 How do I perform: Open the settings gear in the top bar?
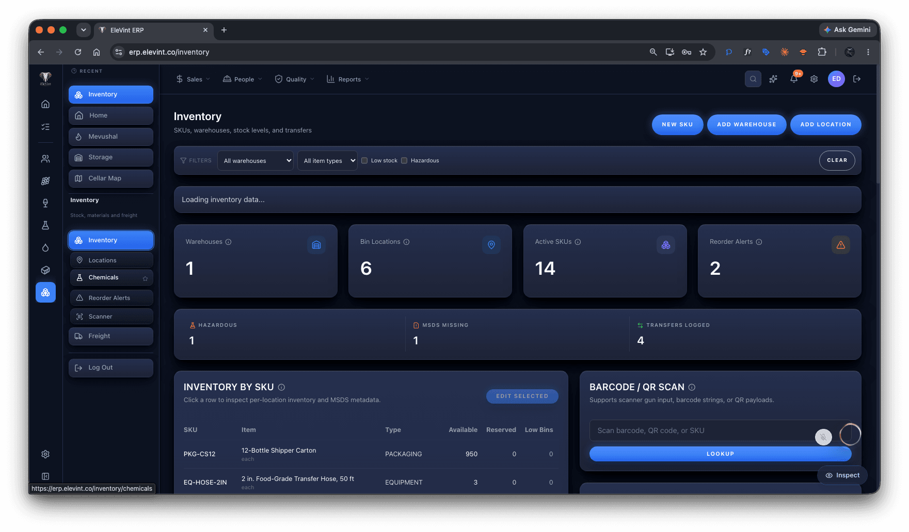pyautogui.click(x=814, y=79)
